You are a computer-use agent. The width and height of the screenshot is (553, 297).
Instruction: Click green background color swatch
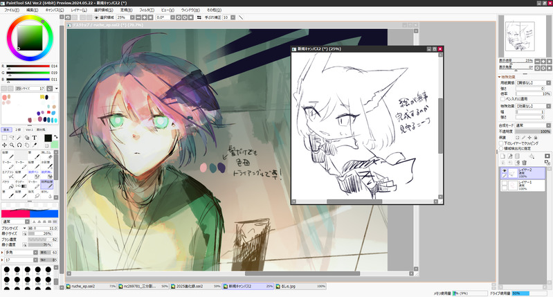pos(55,145)
